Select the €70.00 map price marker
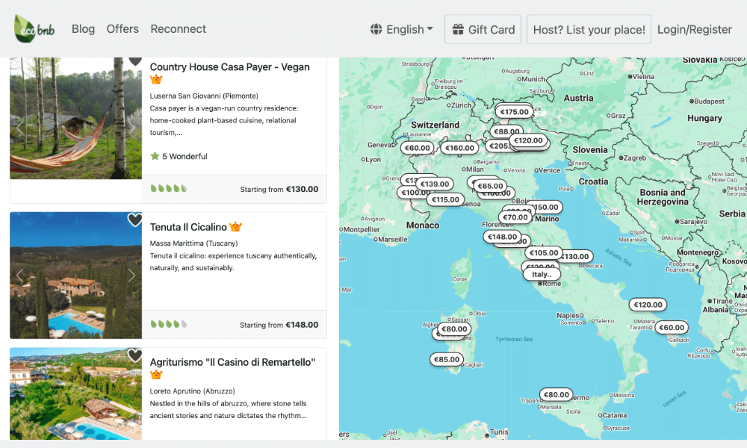Screen dimensions: 747x448 point(515,217)
